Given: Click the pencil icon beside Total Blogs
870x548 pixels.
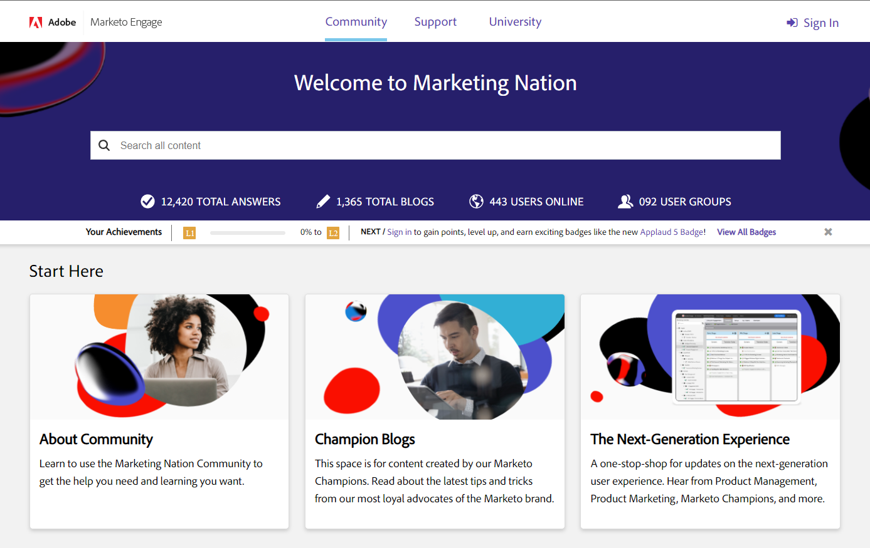Looking at the screenshot, I should tap(323, 201).
